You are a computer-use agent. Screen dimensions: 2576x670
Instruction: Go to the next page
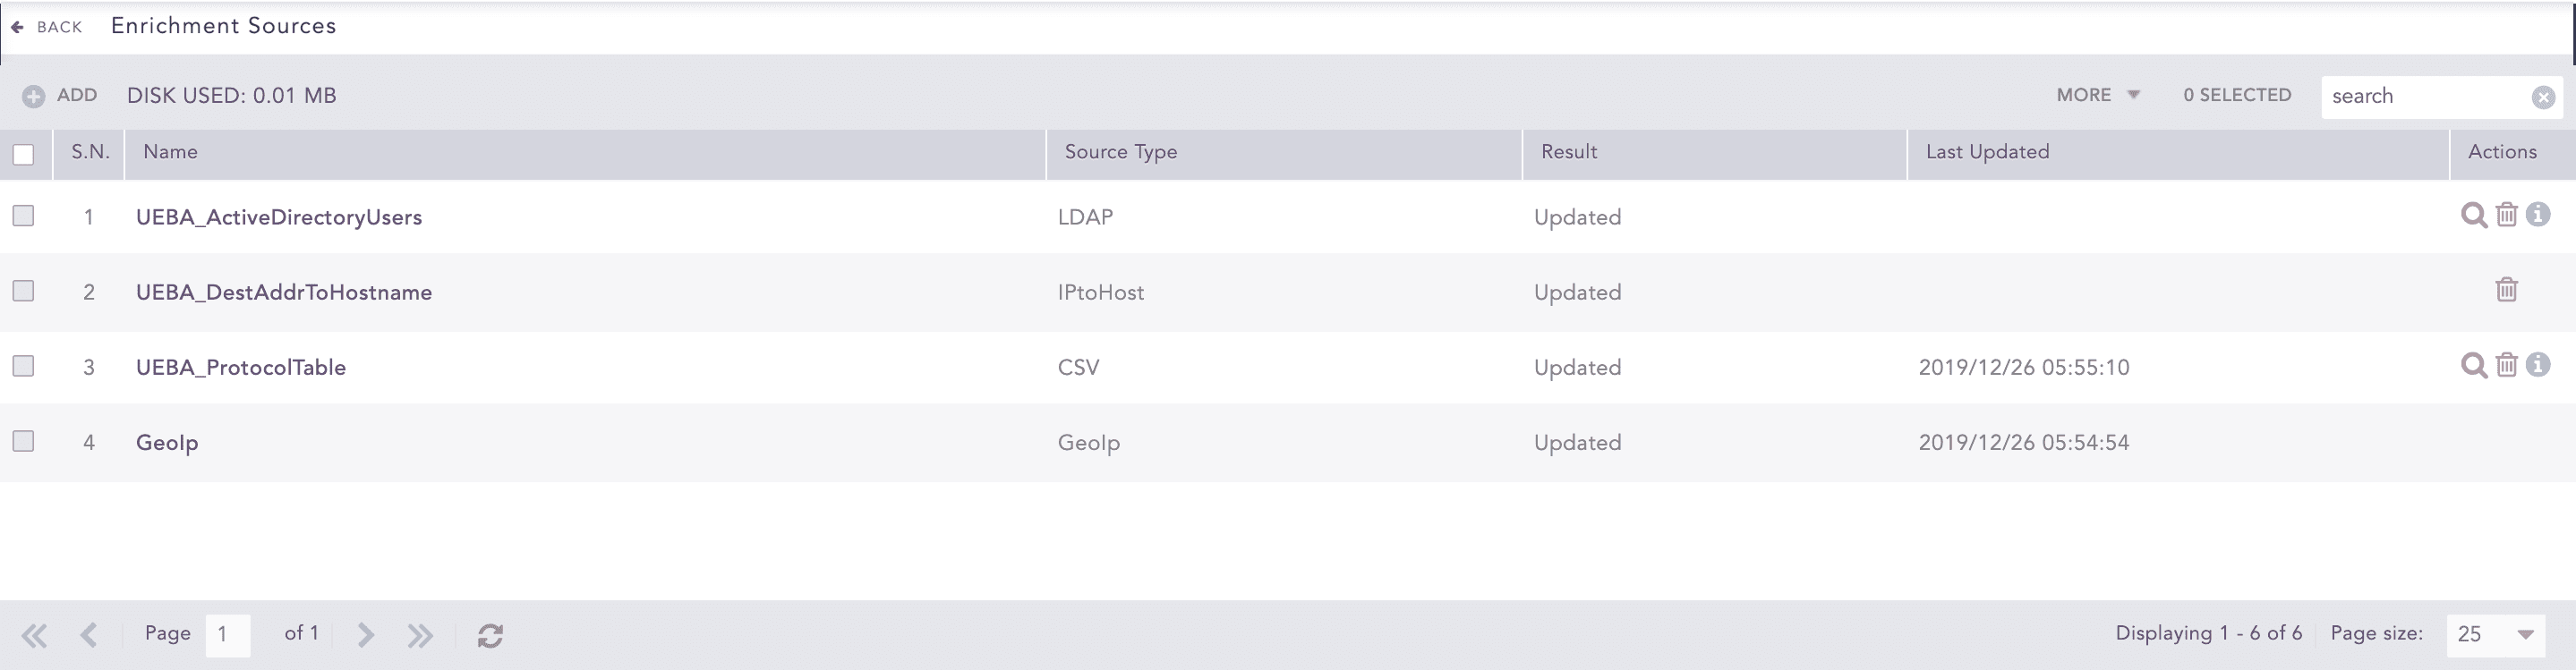click(364, 634)
